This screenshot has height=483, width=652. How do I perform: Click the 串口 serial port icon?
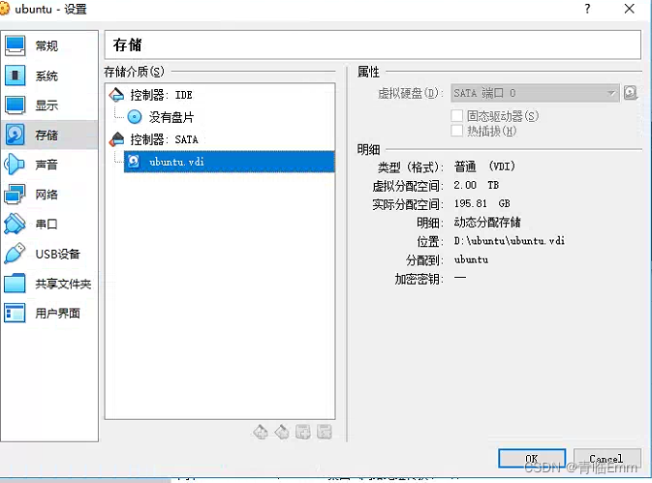click(x=15, y=224)
